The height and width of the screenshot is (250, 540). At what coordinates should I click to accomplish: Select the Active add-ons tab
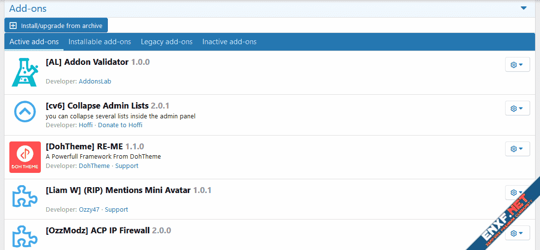34,42
